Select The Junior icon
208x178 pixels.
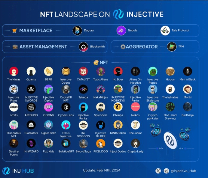point(136,125)
